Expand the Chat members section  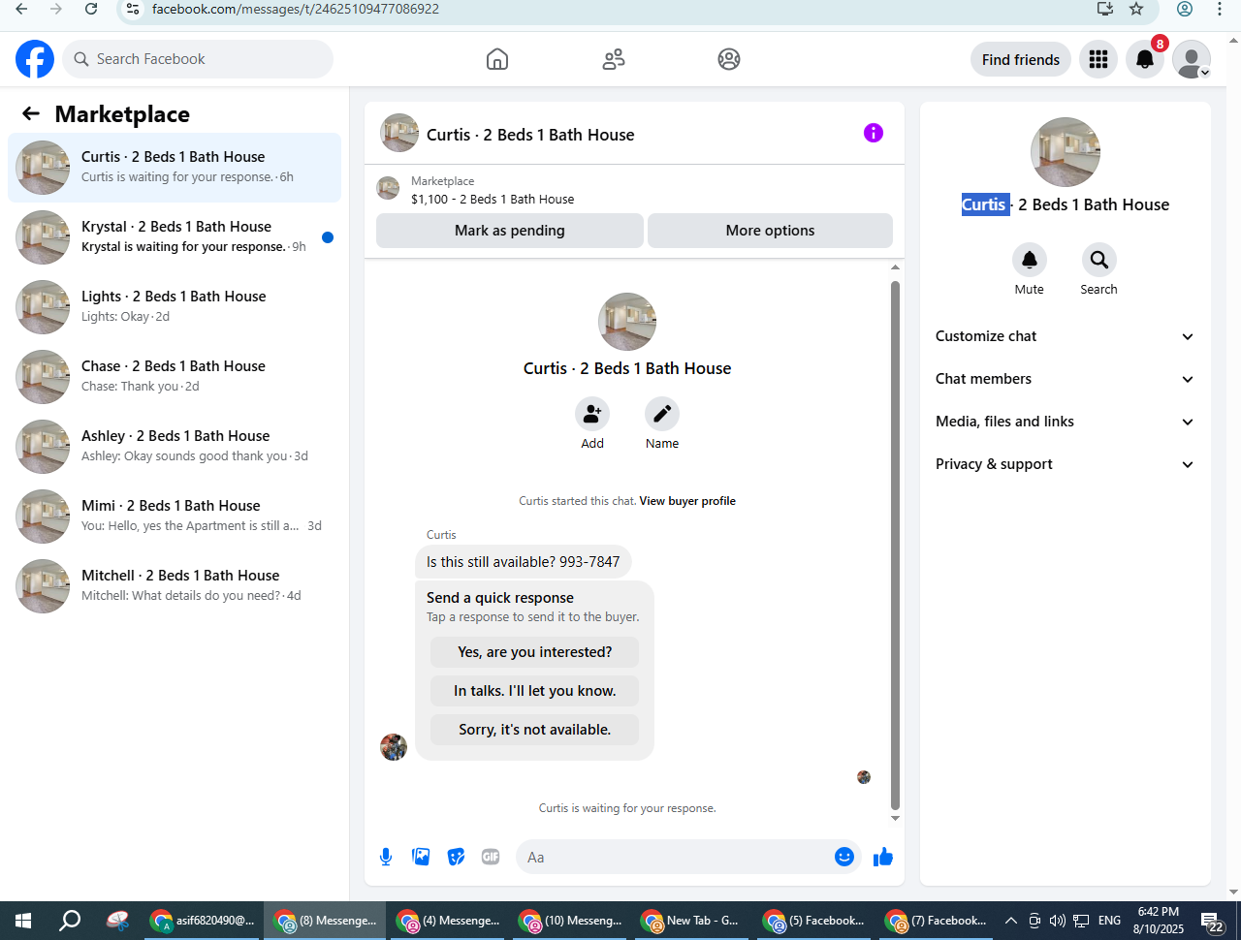[1065, 379]
